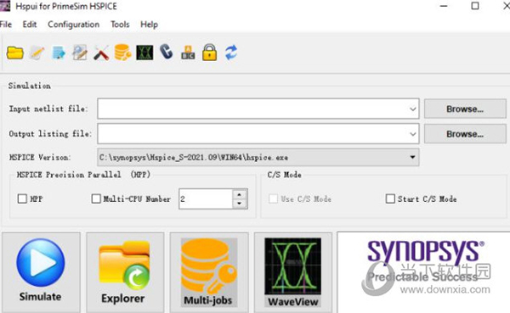Increase the Multi-CPU number spinner
The width and height of the screenshot is (510, 313).
pyautogui.click(x=240, y=194)
